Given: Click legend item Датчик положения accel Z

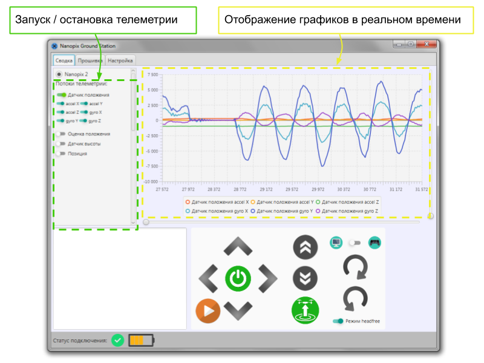Looking at the screenshot, I should [347, 202].
